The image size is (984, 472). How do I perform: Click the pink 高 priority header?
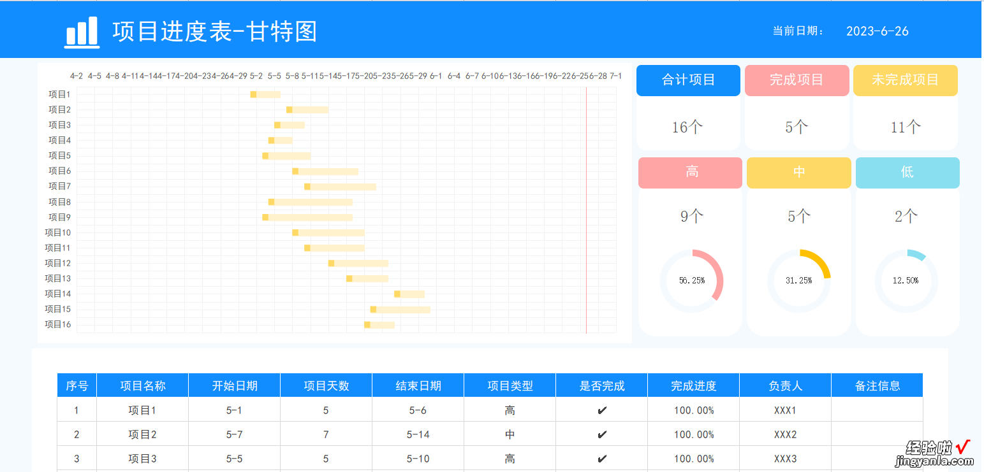point(691,173)
